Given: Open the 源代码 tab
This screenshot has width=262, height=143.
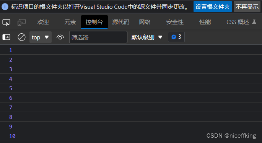Looking at the screenshot, I should point(121,22).
